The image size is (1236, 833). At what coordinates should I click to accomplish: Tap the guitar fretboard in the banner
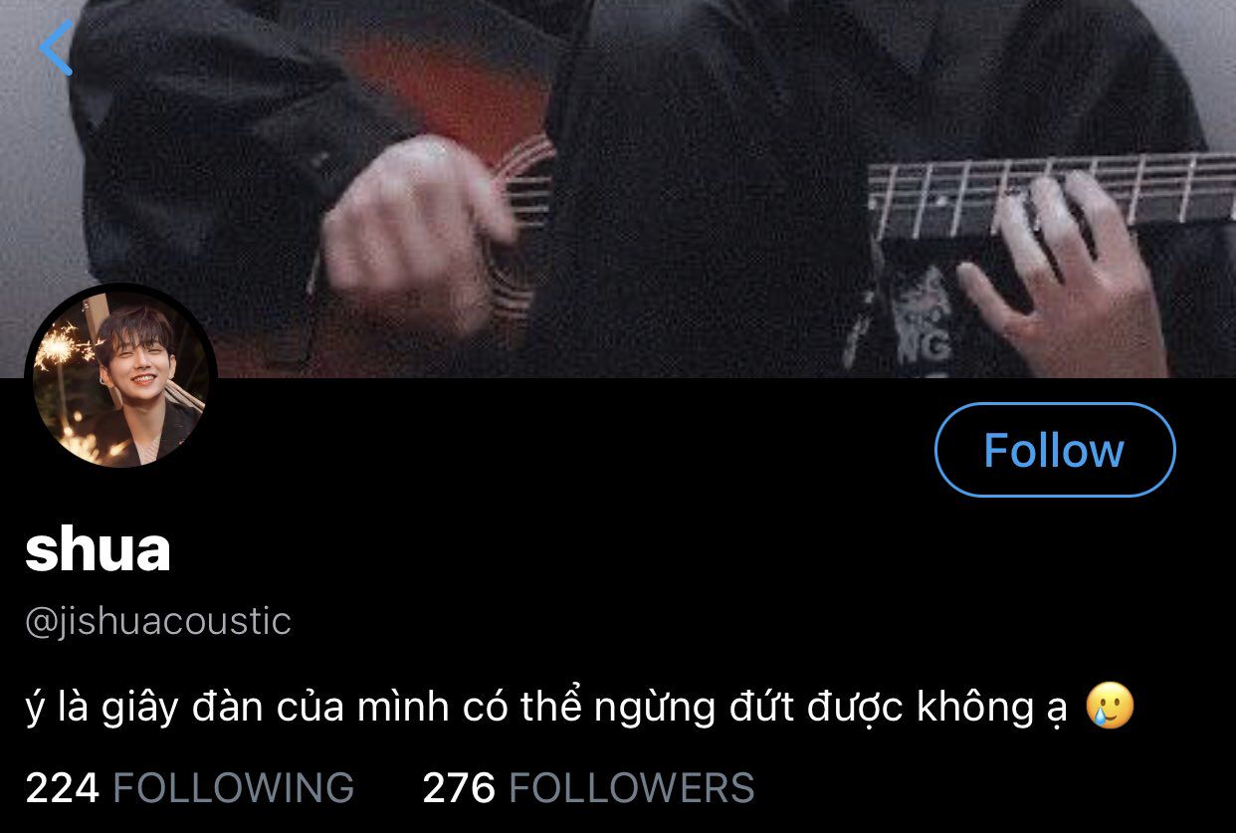coord(1050,194)
